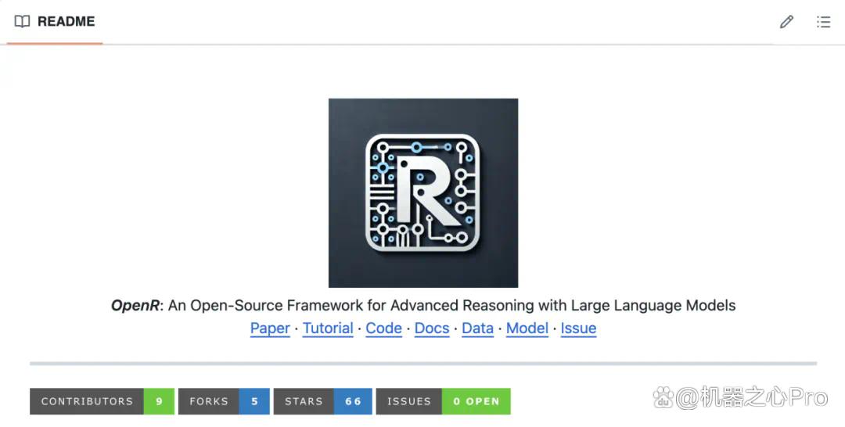The height and width of the screenshot is (427, 845).
Task: Click the pencil edit README icon
Action: pos(786,22)
